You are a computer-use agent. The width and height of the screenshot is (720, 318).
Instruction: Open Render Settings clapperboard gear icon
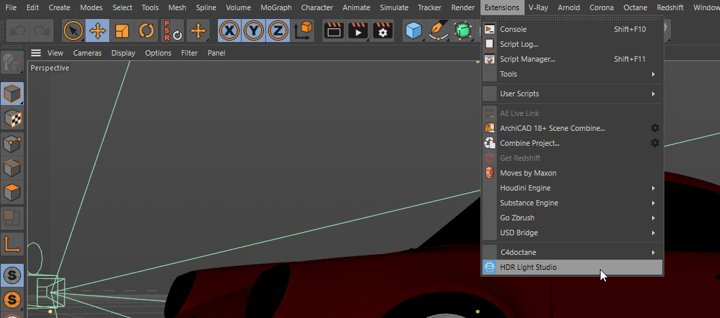point(383,31)
